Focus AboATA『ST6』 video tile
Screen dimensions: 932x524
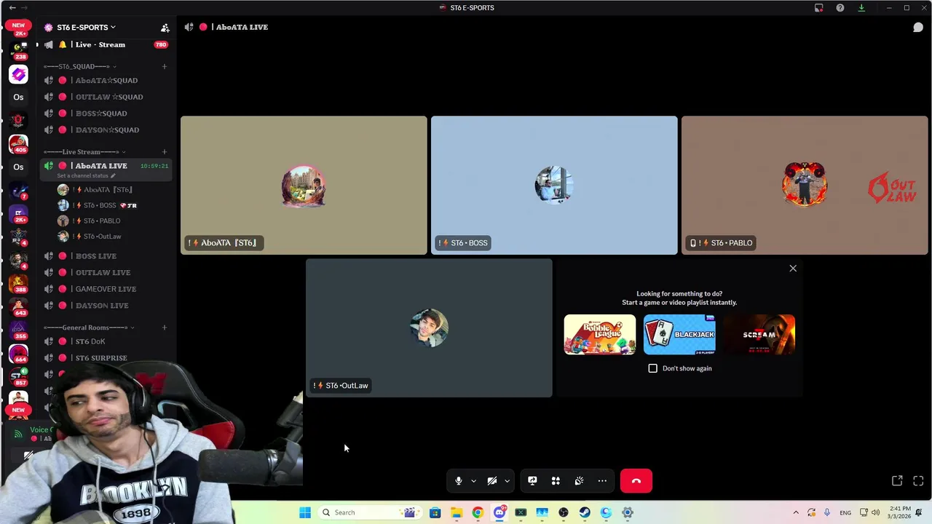coord(304,186)
